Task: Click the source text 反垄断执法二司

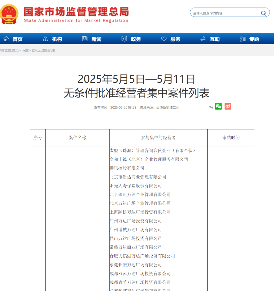Action: click(x=168, y=107)
